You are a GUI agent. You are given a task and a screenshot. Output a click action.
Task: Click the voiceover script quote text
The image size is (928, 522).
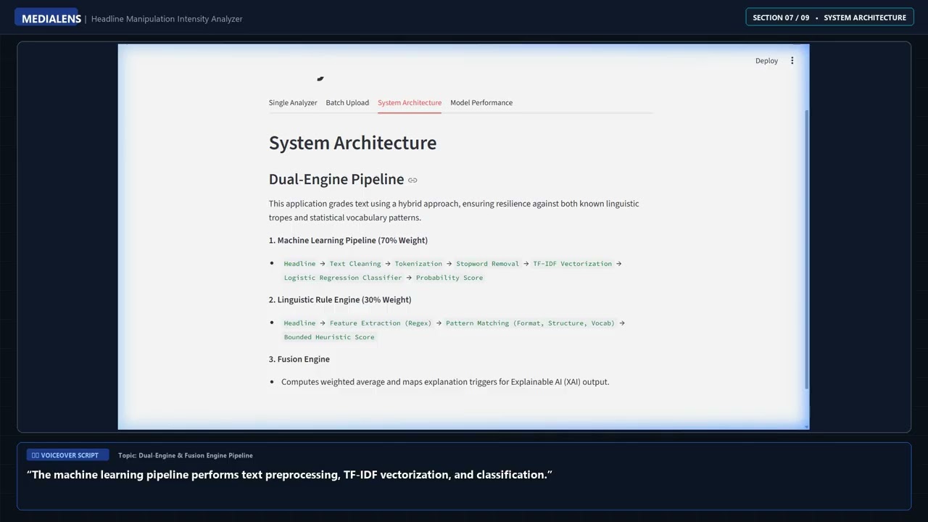coord(289,475)
